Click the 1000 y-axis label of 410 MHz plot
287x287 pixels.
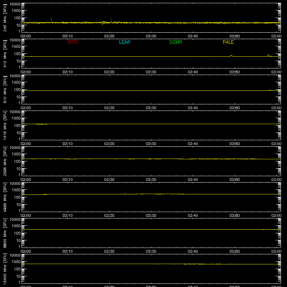tap(16, 47)
